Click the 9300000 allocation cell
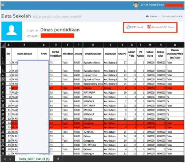 tap(160, 154)
